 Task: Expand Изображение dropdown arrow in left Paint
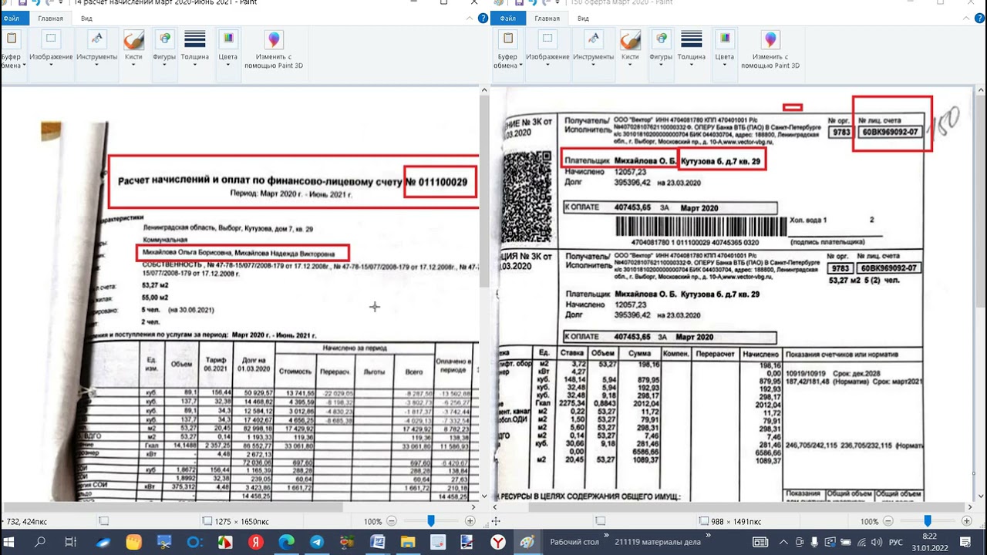pyautogui.click(x=51, y=66)
